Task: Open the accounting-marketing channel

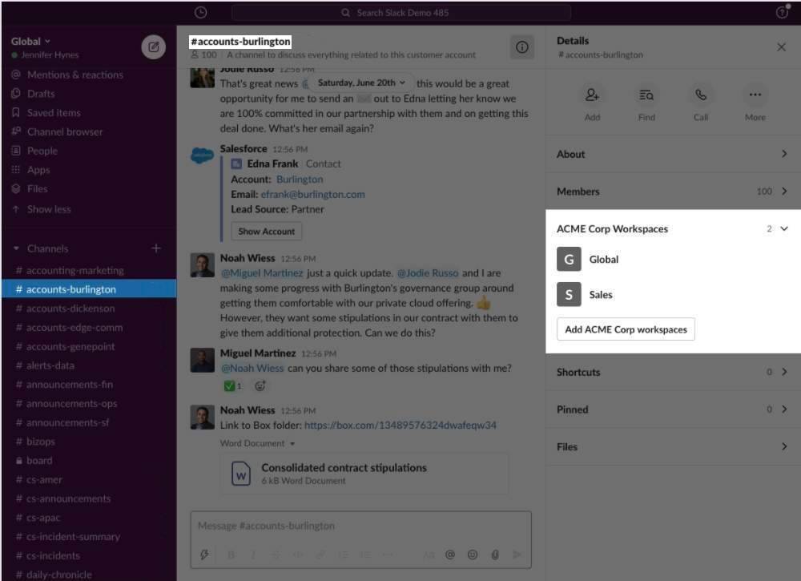Action: pyautogui.click(x=89, y=270)
